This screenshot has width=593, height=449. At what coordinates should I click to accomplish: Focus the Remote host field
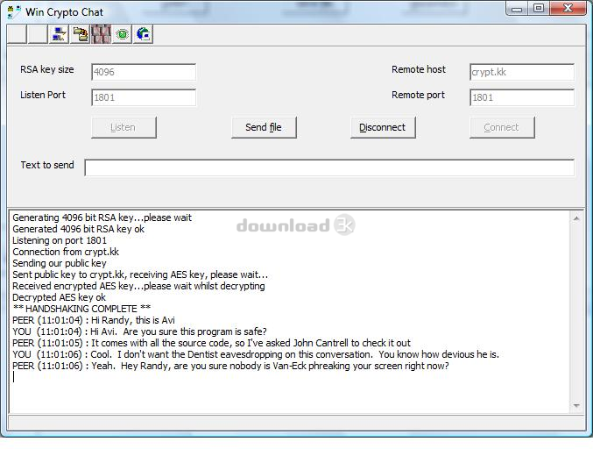tap(522, 72)
